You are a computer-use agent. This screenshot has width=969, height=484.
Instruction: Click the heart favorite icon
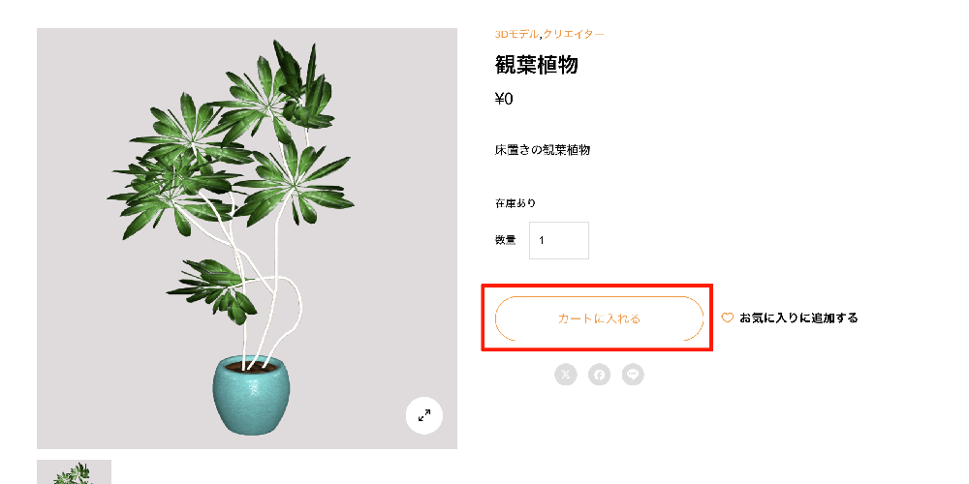[728, 318]
